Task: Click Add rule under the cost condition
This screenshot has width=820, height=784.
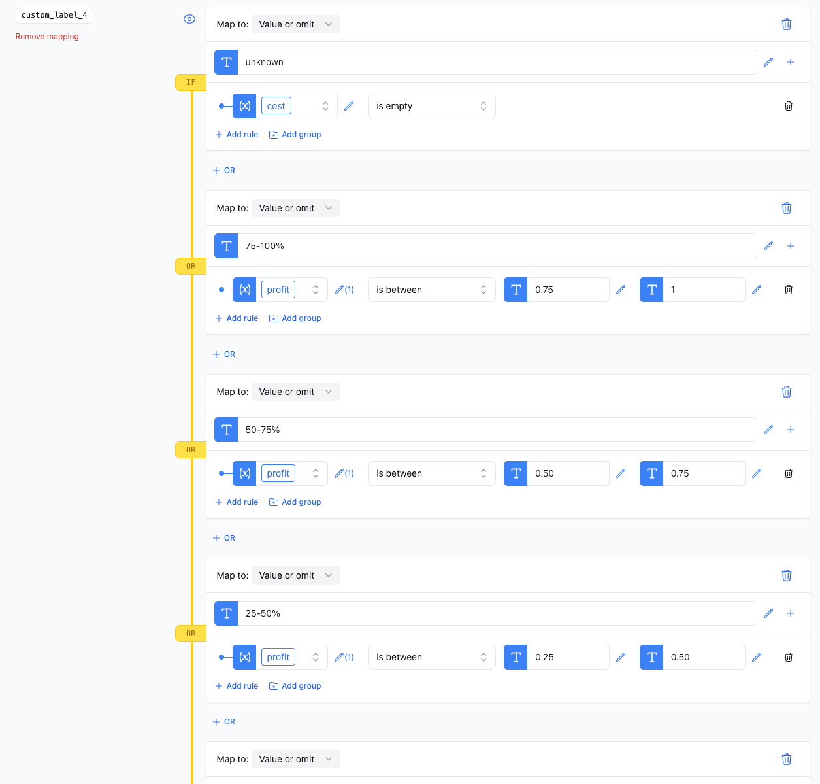Action: pyautogui.click(x=236, y=134)
